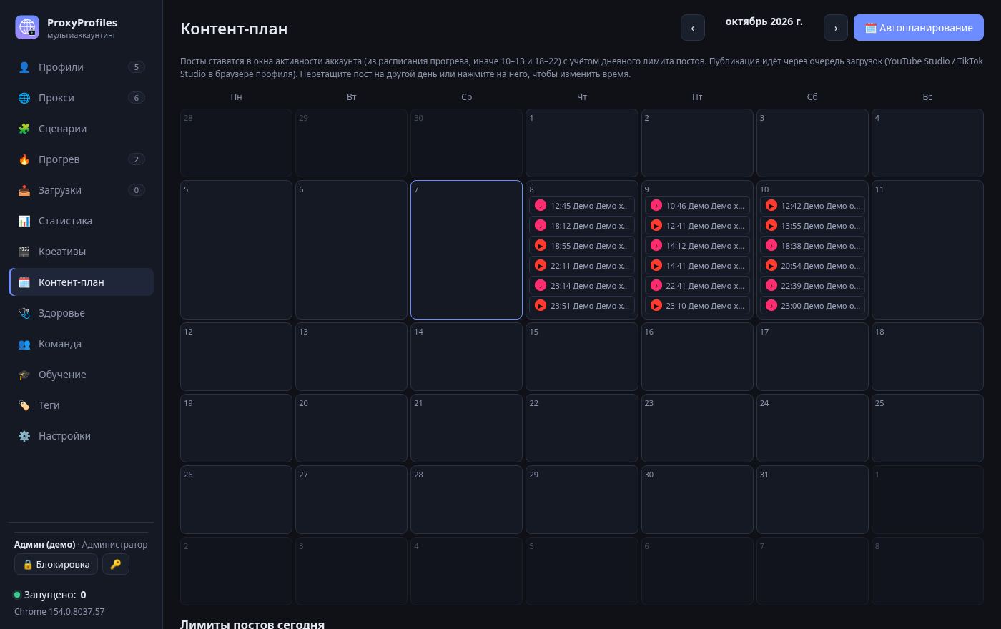Screen dimensions: 1001x629
Task: Select the October 15 calendar cell
Action: [x=582, y=357]
